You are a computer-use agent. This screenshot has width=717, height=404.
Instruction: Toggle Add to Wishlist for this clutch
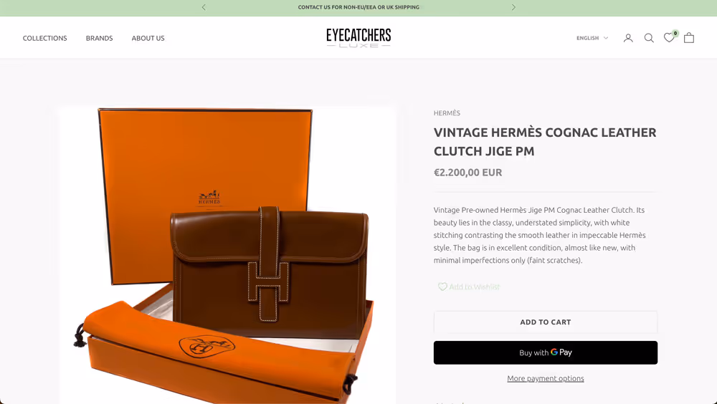469,287
